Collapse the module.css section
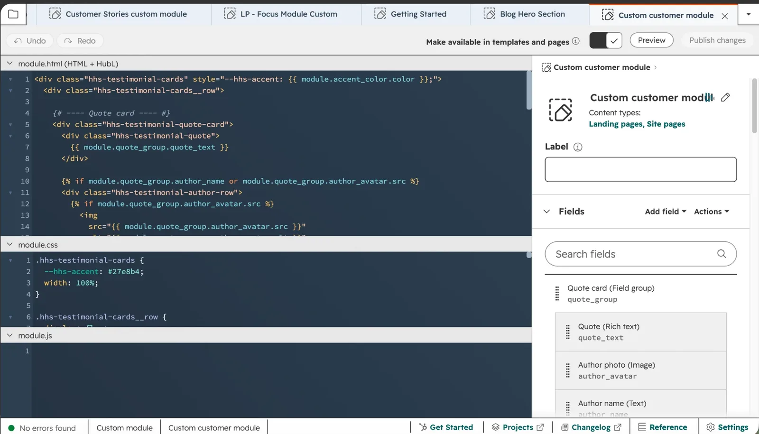The image size is (759, 434). click(9, 244)
